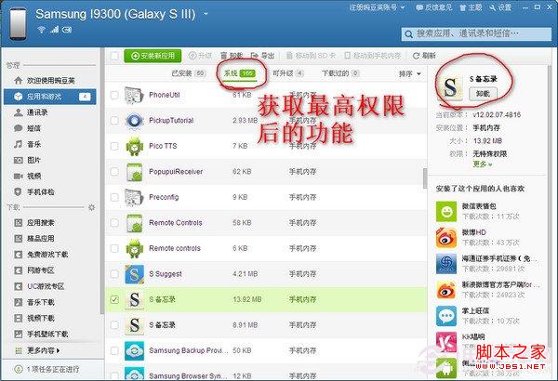This screenshot has width=558, height=381.
Task: Click the 安装新应用 green button
Action: pos(153,56)
